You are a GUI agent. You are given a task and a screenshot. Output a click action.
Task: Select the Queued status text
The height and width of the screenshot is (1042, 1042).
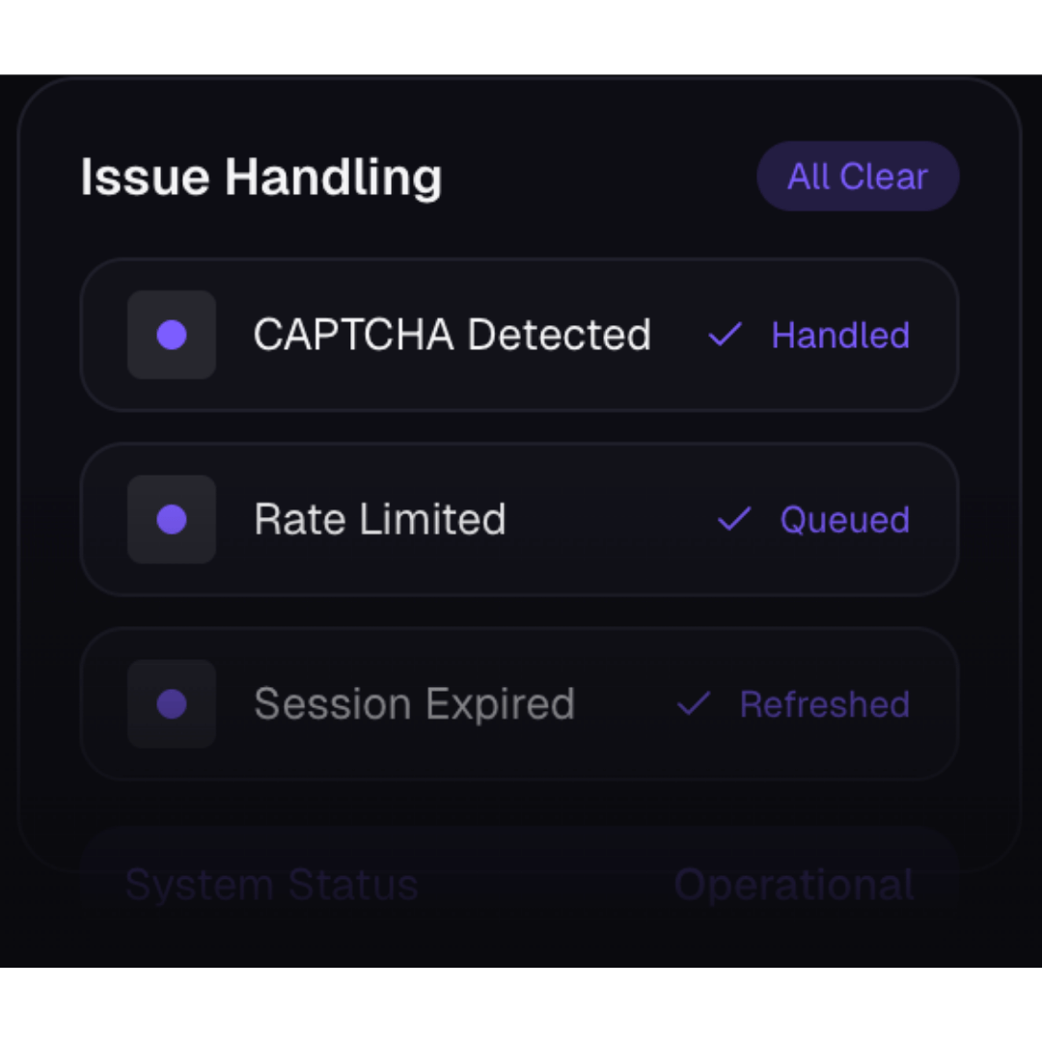844,519
